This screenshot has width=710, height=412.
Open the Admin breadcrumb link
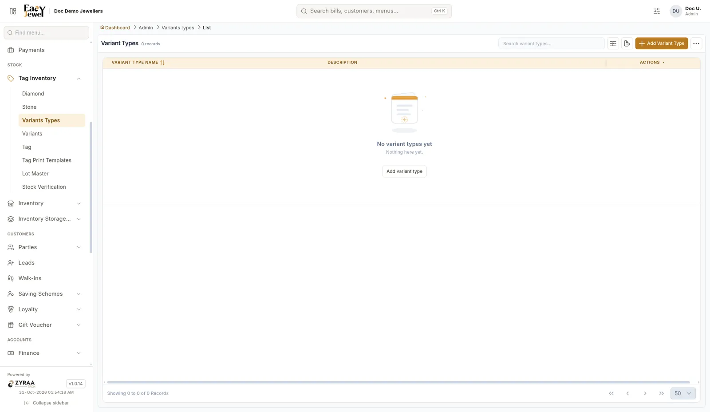pyautogui.click(x=146, y=28)
